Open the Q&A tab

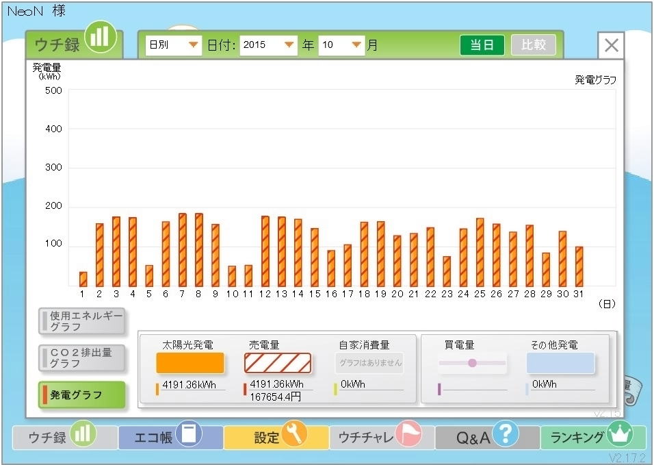(487, 438)
